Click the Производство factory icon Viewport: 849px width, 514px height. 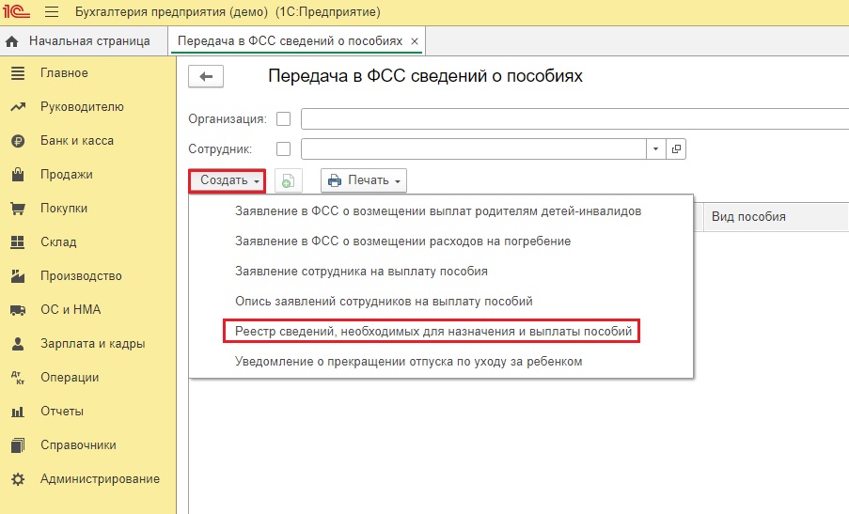(x=18, y=276)
